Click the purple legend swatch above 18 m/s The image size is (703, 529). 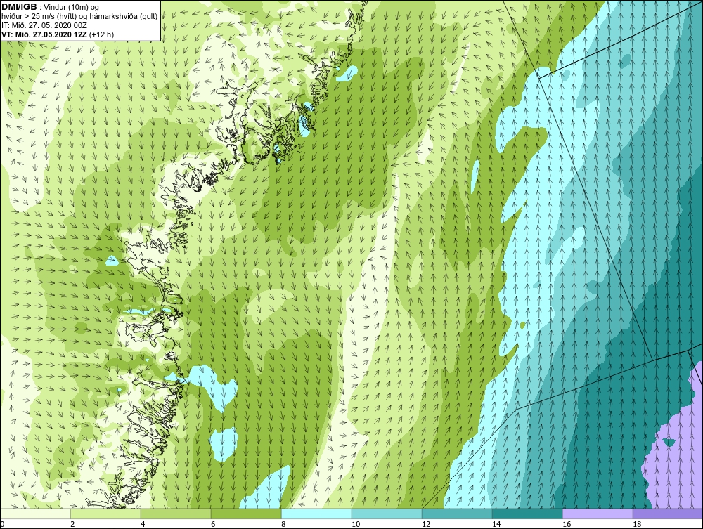click(668, 514)
